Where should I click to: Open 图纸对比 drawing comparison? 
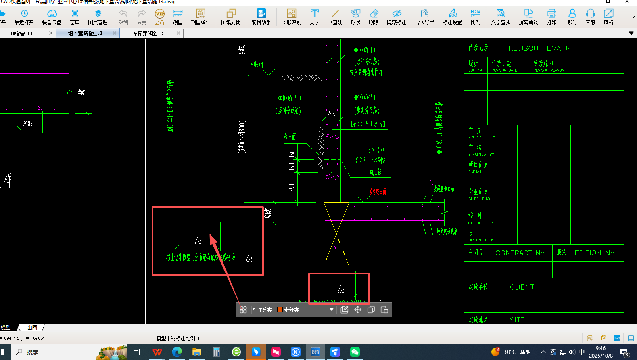[231, 17]
